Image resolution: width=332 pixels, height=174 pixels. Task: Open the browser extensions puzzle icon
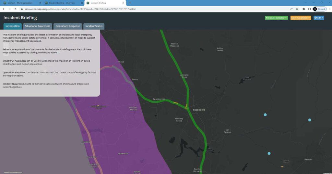tap(304, 9)
